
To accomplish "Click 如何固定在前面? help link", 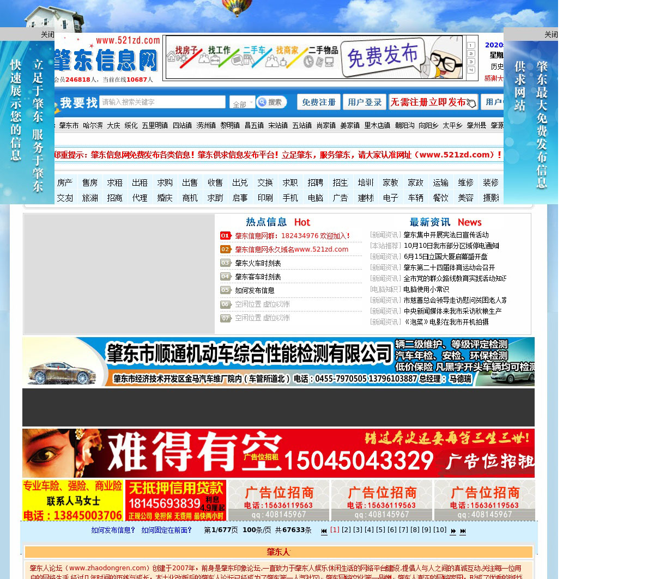I will [166, 530].
